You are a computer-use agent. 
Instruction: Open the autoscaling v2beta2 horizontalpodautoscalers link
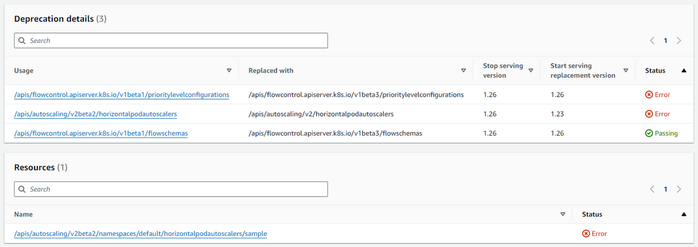[95, 114]
